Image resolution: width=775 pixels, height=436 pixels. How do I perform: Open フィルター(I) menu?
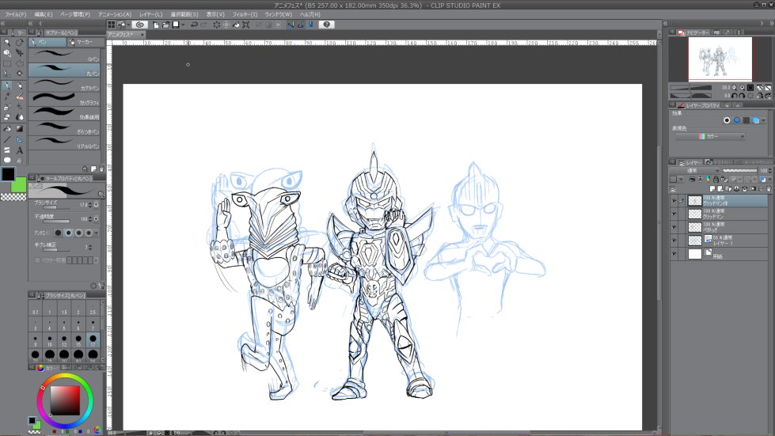point(245,14)
